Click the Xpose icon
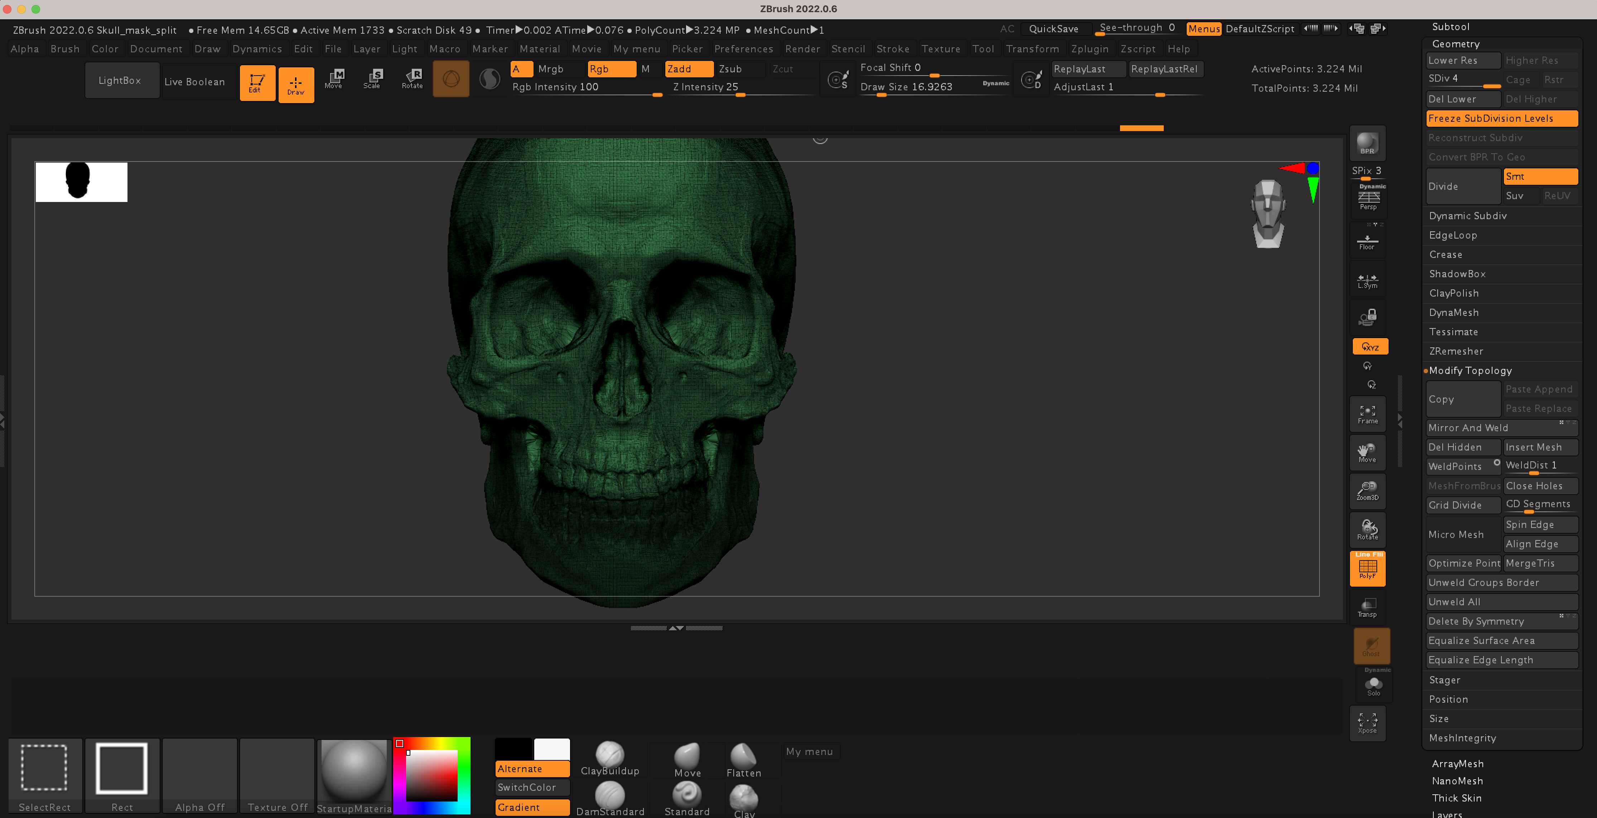 click(x=1367, y=723)
